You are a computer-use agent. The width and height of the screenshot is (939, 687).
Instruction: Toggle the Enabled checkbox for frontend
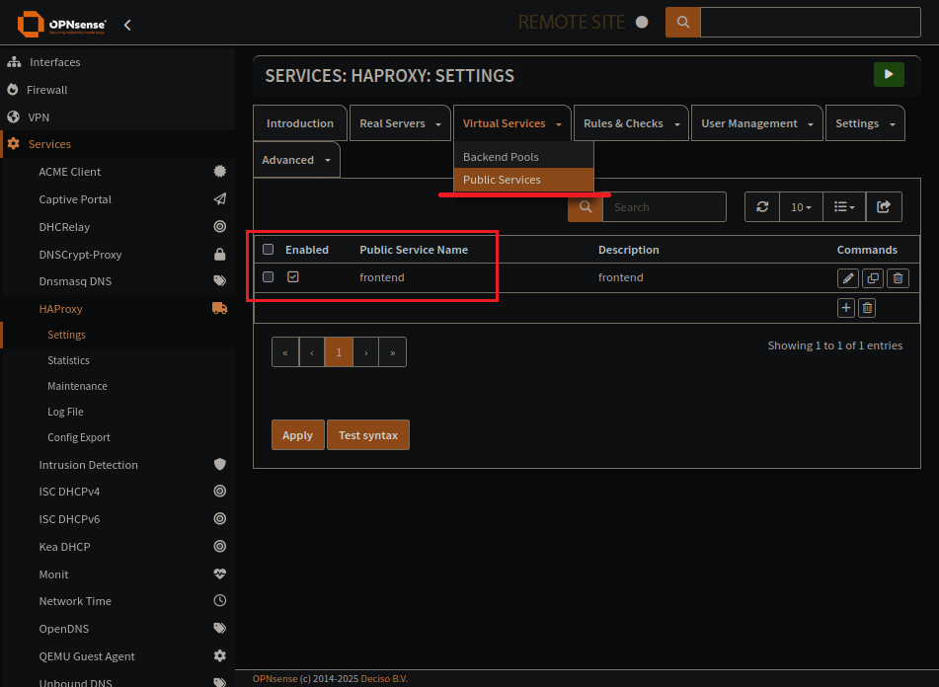(293, 277)
